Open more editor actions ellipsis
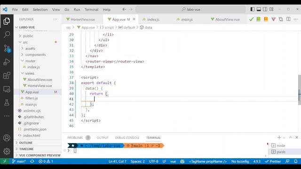The image size is (301, 169). coord(296,19)
